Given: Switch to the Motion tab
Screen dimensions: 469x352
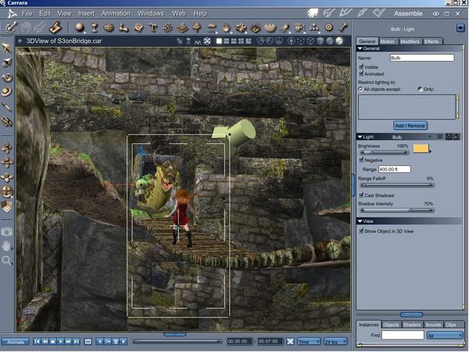Looking at the screenshot, I should click(x=388, y=41).
